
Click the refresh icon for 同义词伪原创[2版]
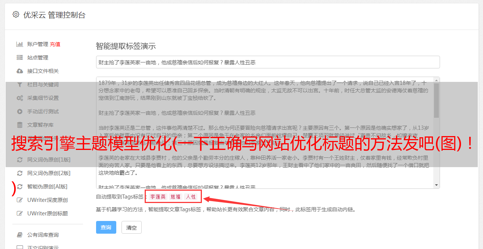pyautogui.click(x=20, y=173)
